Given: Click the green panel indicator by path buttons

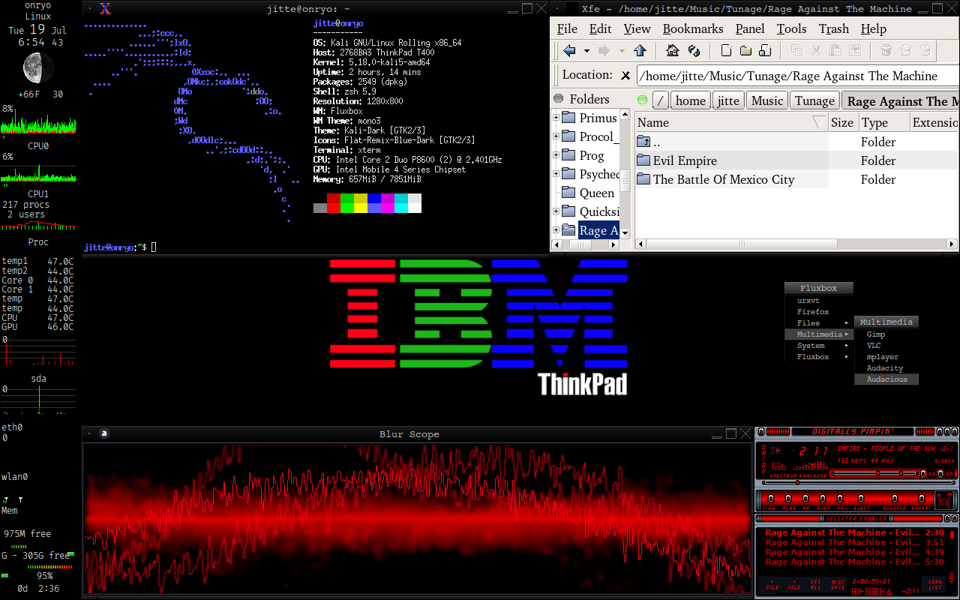Looking at the screenshot, I should (x=643, y=100).
